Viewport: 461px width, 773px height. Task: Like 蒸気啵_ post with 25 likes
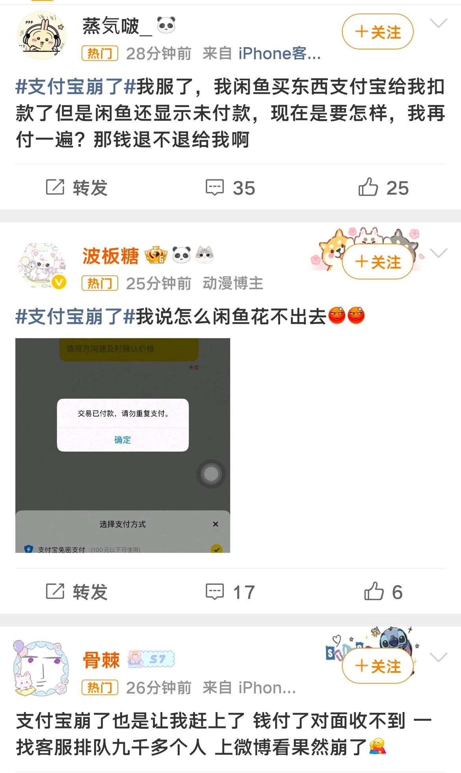(368, 187)
